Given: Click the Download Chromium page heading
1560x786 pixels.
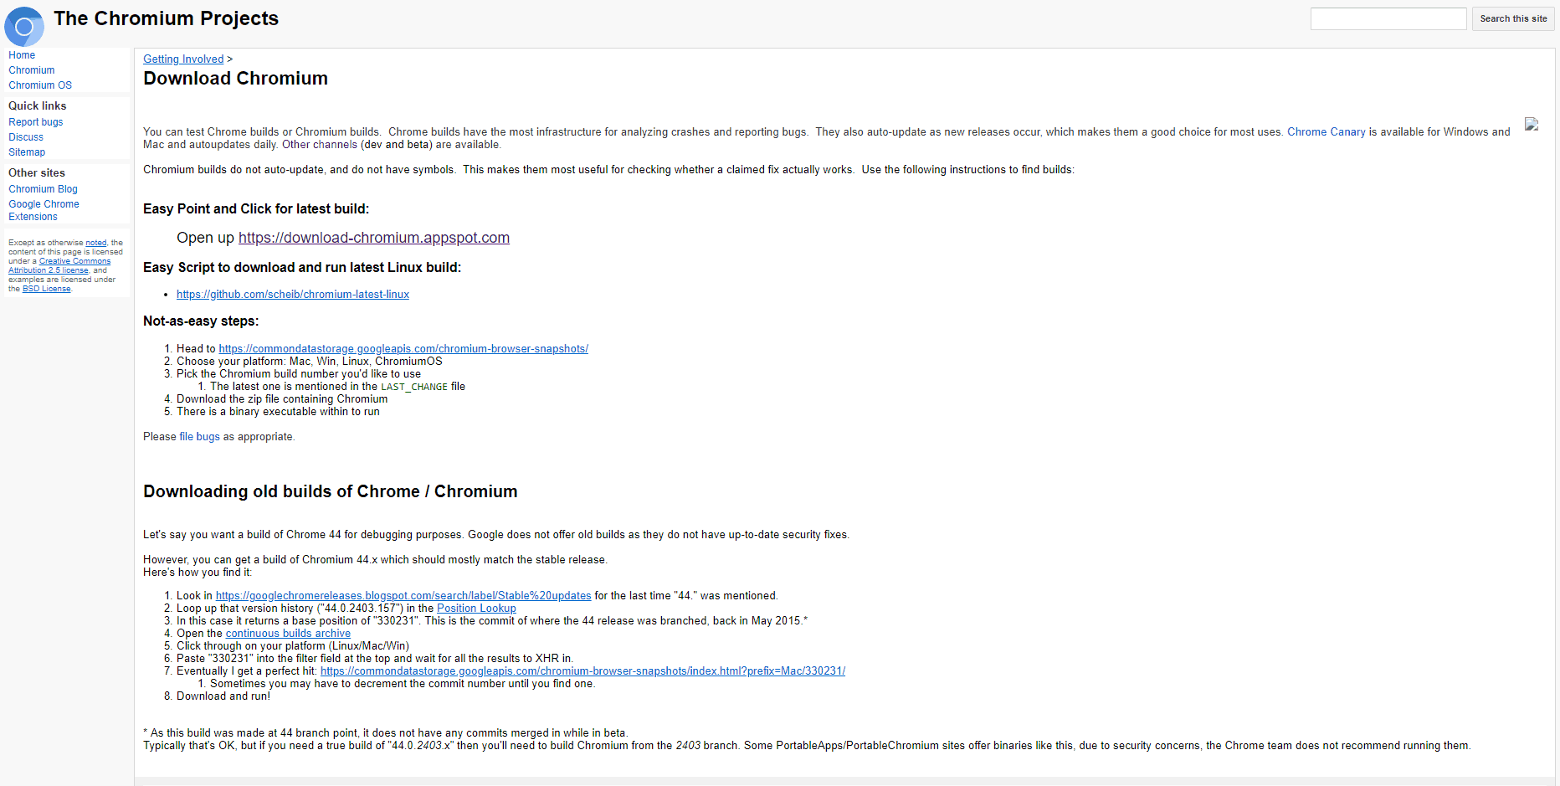Looking at the screenshot, I should (x=235, y=79).
